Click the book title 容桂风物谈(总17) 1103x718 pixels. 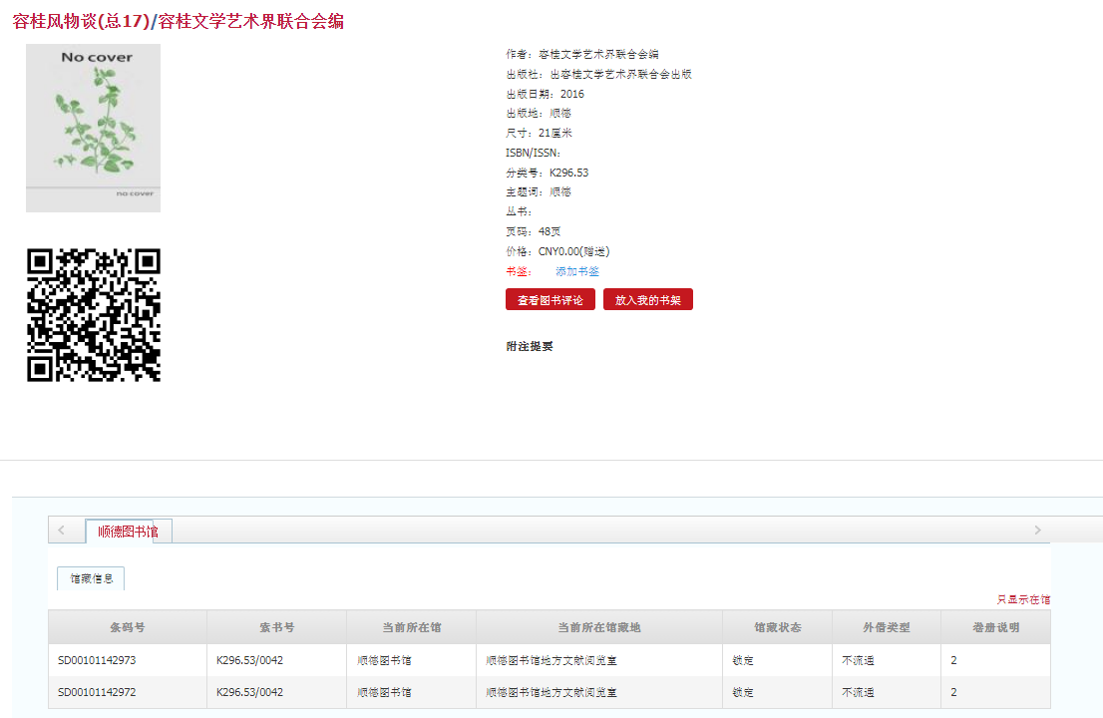[81, 21]
